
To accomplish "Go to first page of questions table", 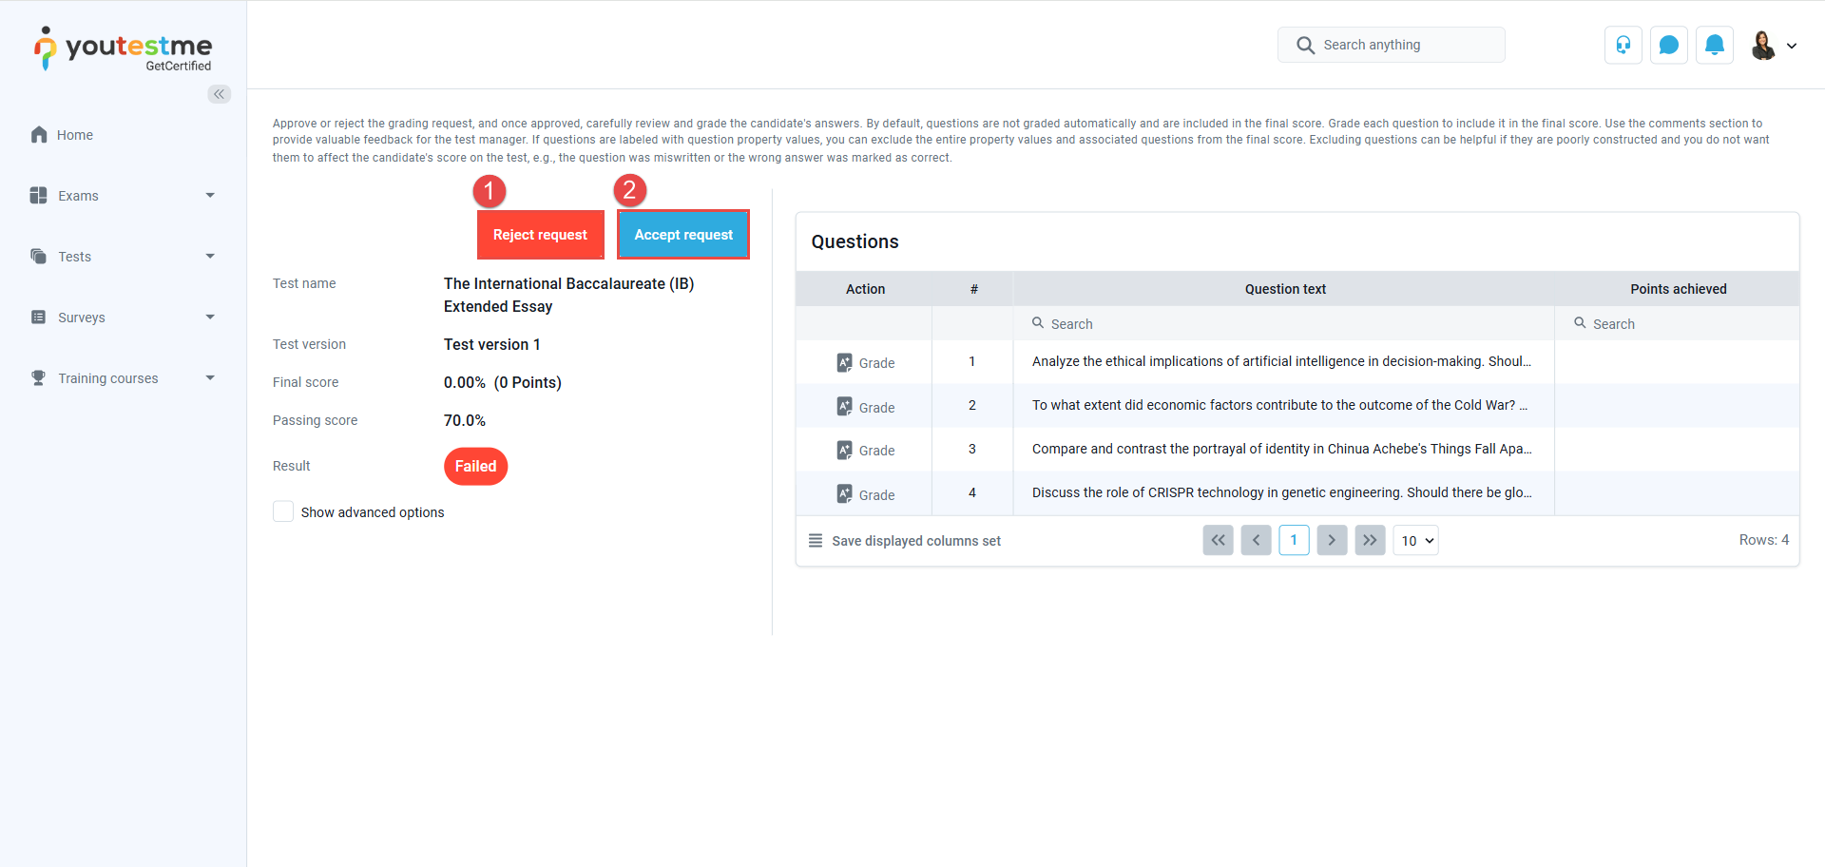I will point(1218,540).
